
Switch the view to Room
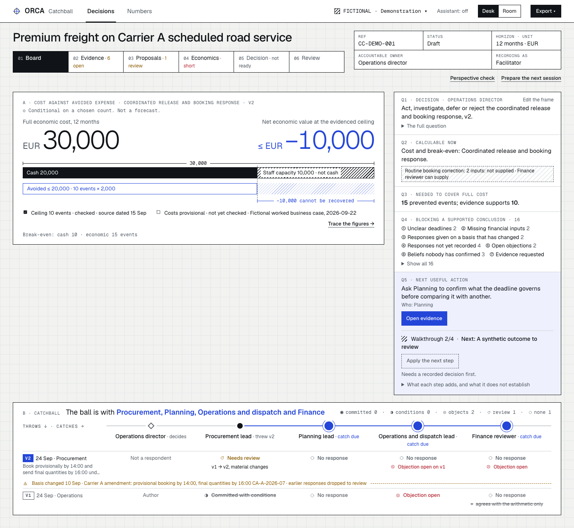509,11
